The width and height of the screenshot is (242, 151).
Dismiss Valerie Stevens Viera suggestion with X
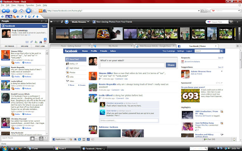click(222, 71)
